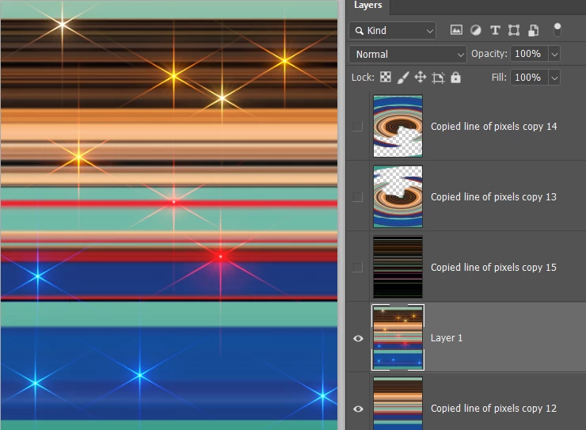This screenshot has height=430, width=586.
Task: Click the Opacity label
Action: coord(489,54)
